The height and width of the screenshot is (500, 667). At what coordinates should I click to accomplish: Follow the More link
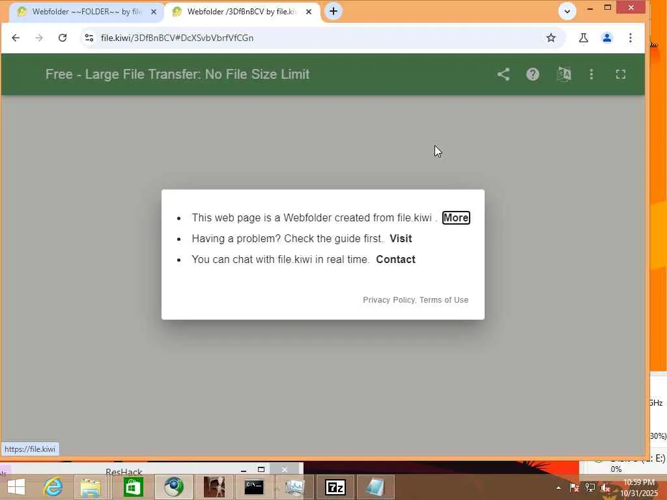(x=456, y=217)
